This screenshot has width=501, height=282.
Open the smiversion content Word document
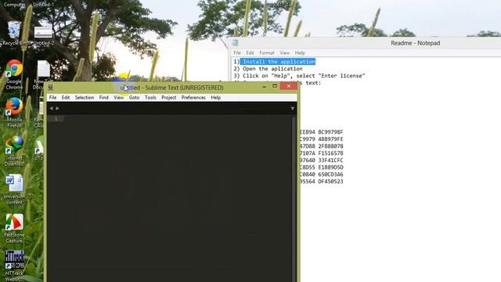(14, 190)
